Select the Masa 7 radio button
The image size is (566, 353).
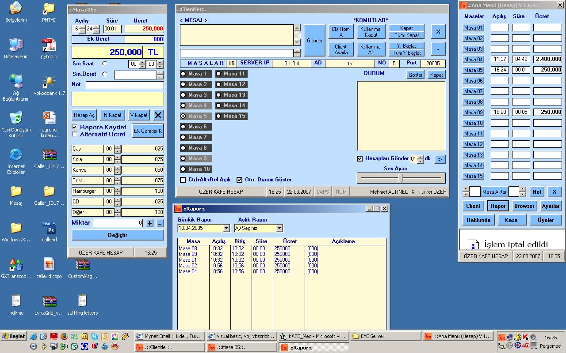coord(183,137)
